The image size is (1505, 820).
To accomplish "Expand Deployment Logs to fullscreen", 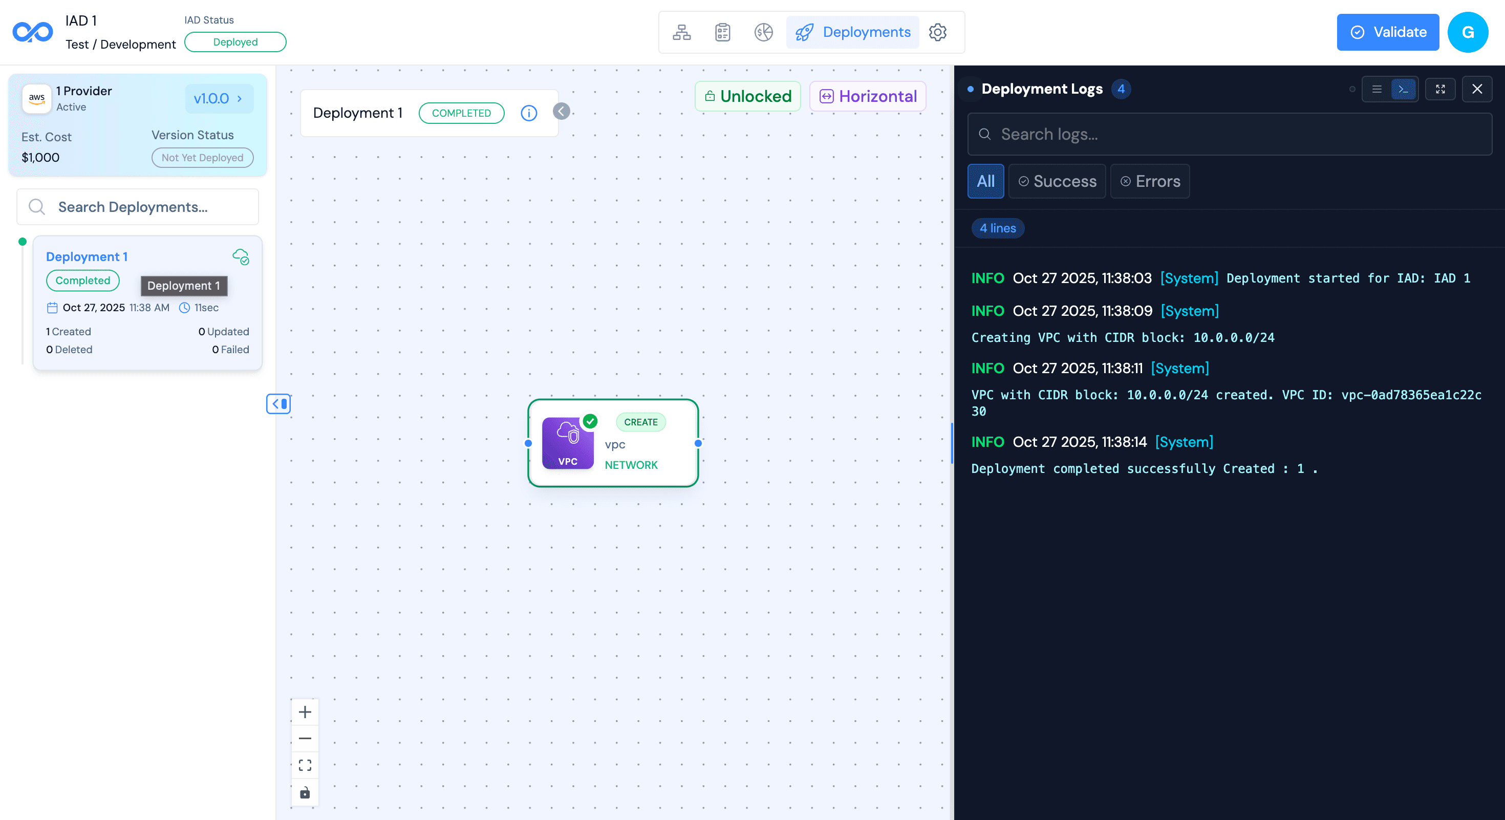I will tap(1440, 89).
